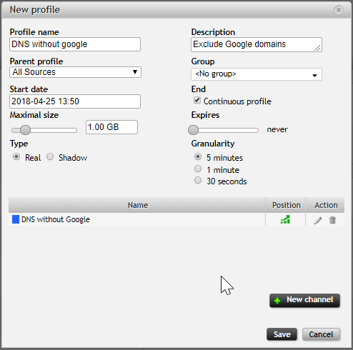
Task: Click the New channel button
Action: (304, 300)
